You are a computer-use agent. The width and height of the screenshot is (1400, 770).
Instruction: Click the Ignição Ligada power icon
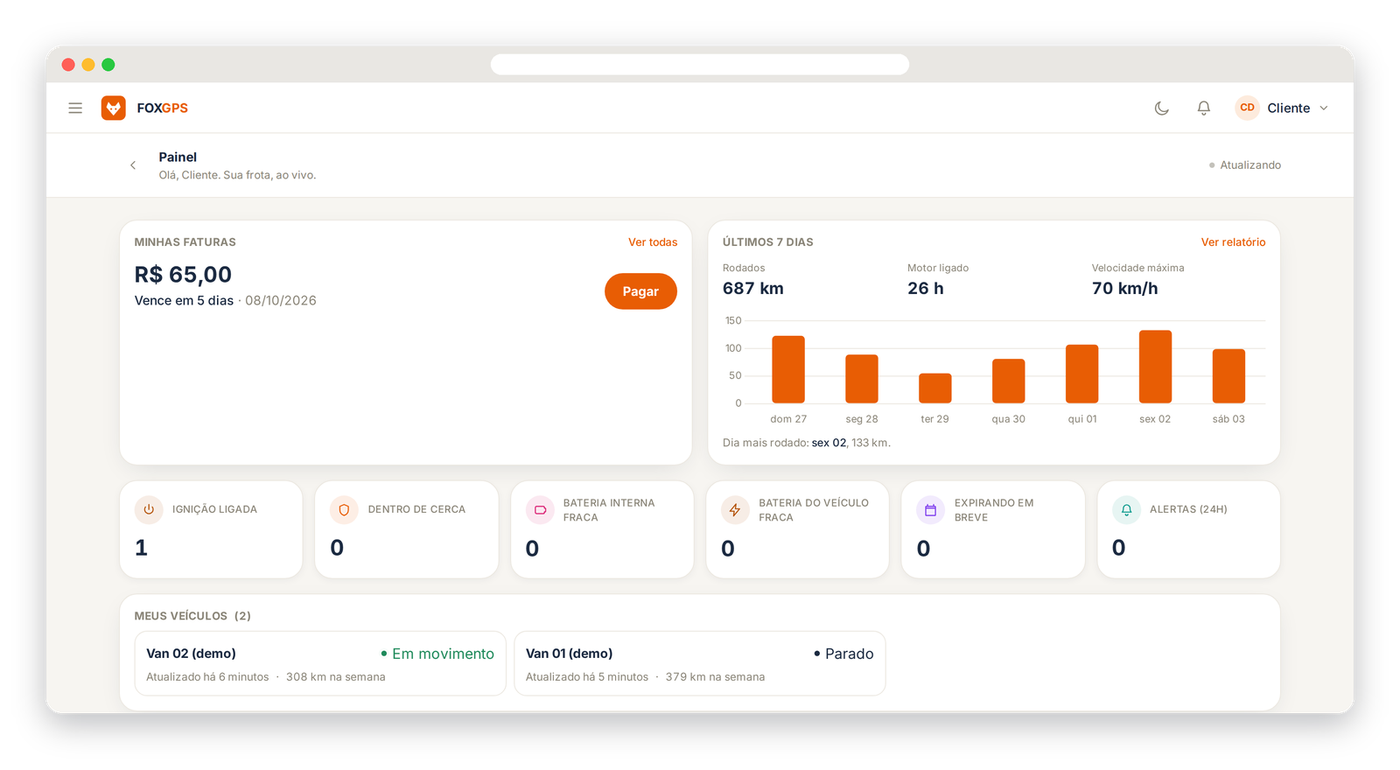pos(149,509)
